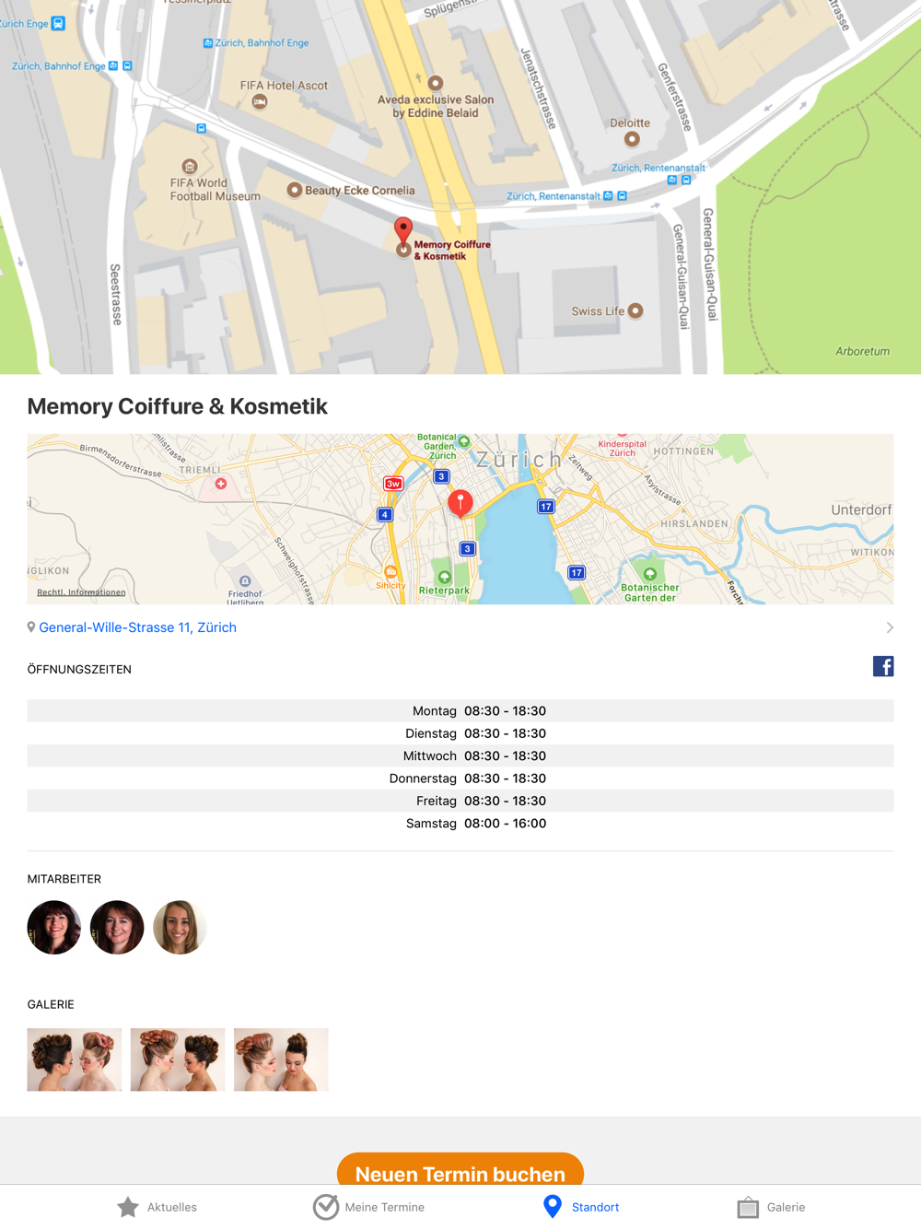
Task: Open the third gallery photo
Action: (x=281, y=1059)
